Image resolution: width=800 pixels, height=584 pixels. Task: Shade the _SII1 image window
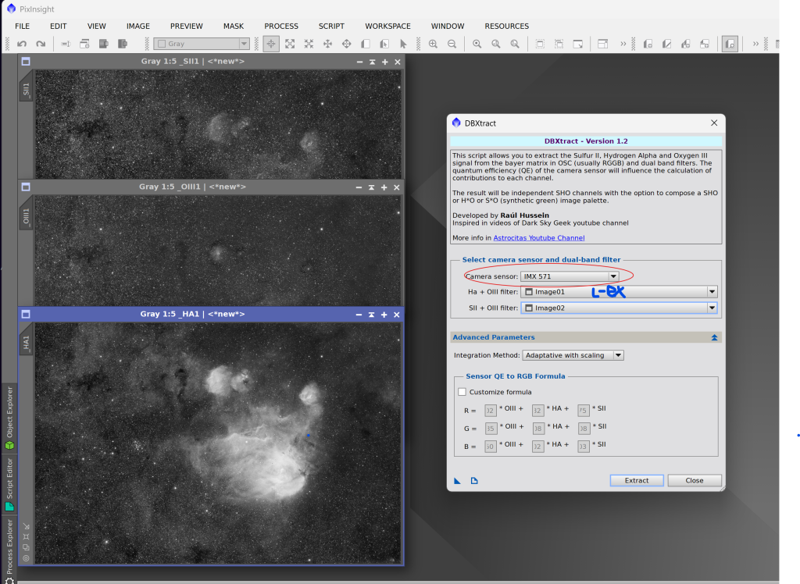372,62
